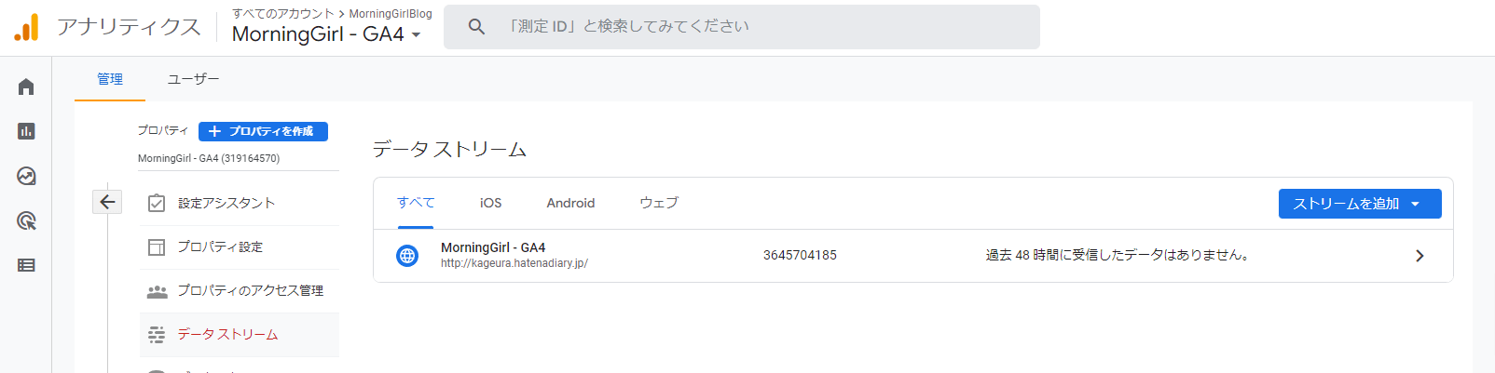Viewport: 1495px width, 373px height.
Task: Open the Home icon in sidebar
Action: (26, 87)
